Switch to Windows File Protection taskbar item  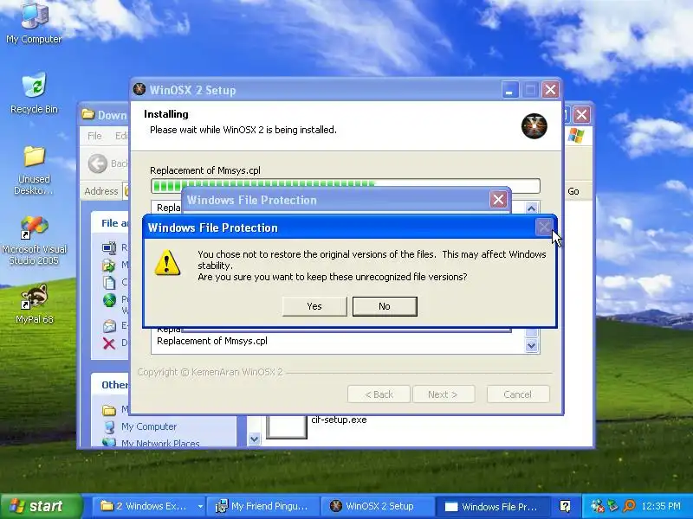tap(491, 506)
